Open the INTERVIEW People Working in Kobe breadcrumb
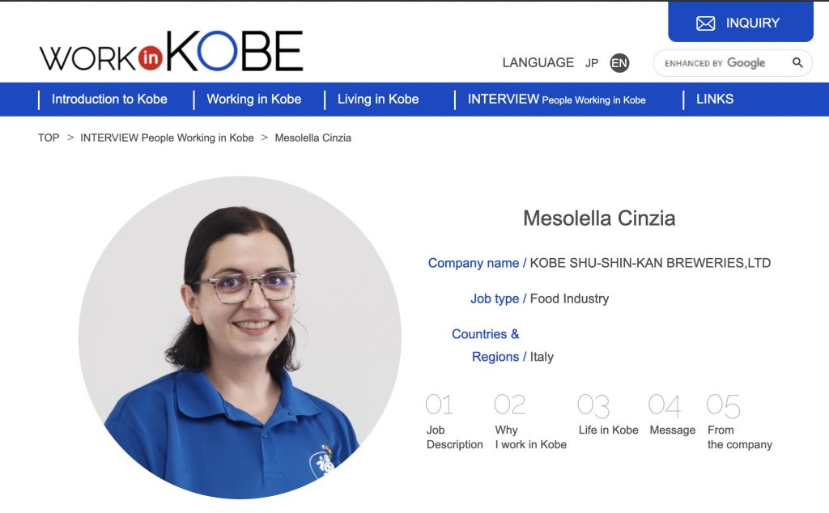The width and height of the screenshot is (829, 513). click(x=167, y=138)
